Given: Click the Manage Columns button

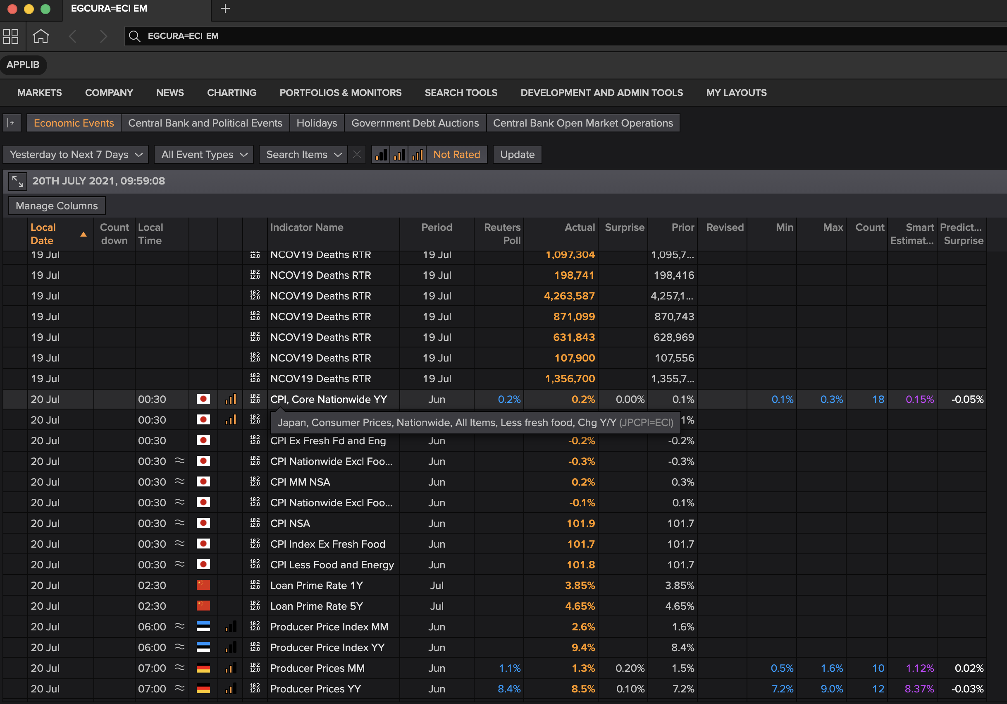Looking at the screenshot, I should (x=57, y=206).
